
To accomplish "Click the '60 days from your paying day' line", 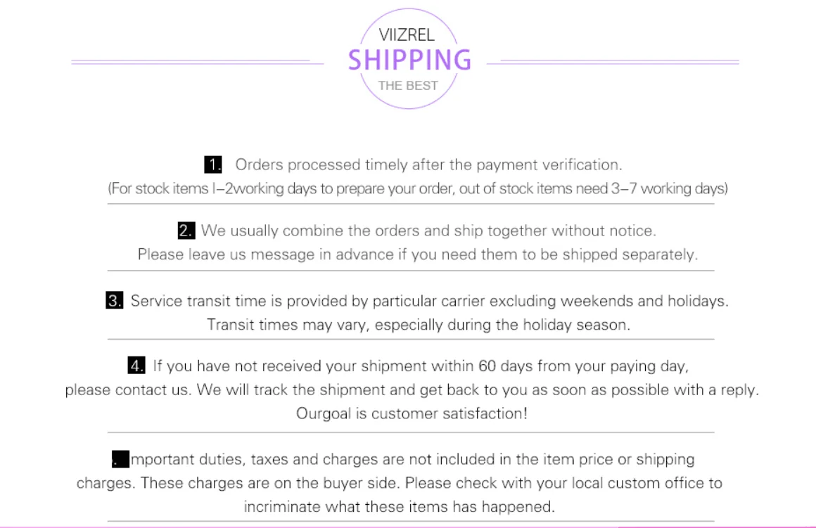I will point(420,366).
